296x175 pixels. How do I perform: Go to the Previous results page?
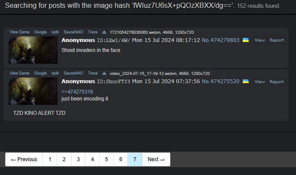click(24, 159)
